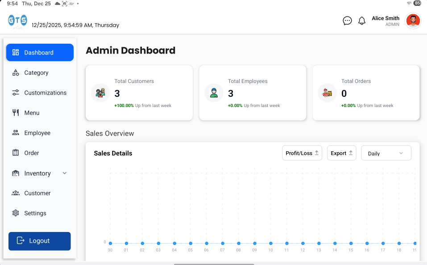
Task: Click the Alice Smith username
Action: pos(386,18)
